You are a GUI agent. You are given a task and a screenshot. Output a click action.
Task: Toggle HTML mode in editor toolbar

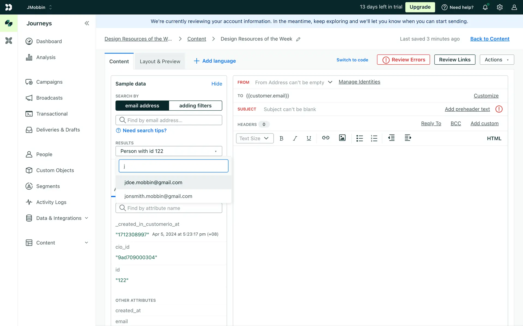tap(494, 138)
